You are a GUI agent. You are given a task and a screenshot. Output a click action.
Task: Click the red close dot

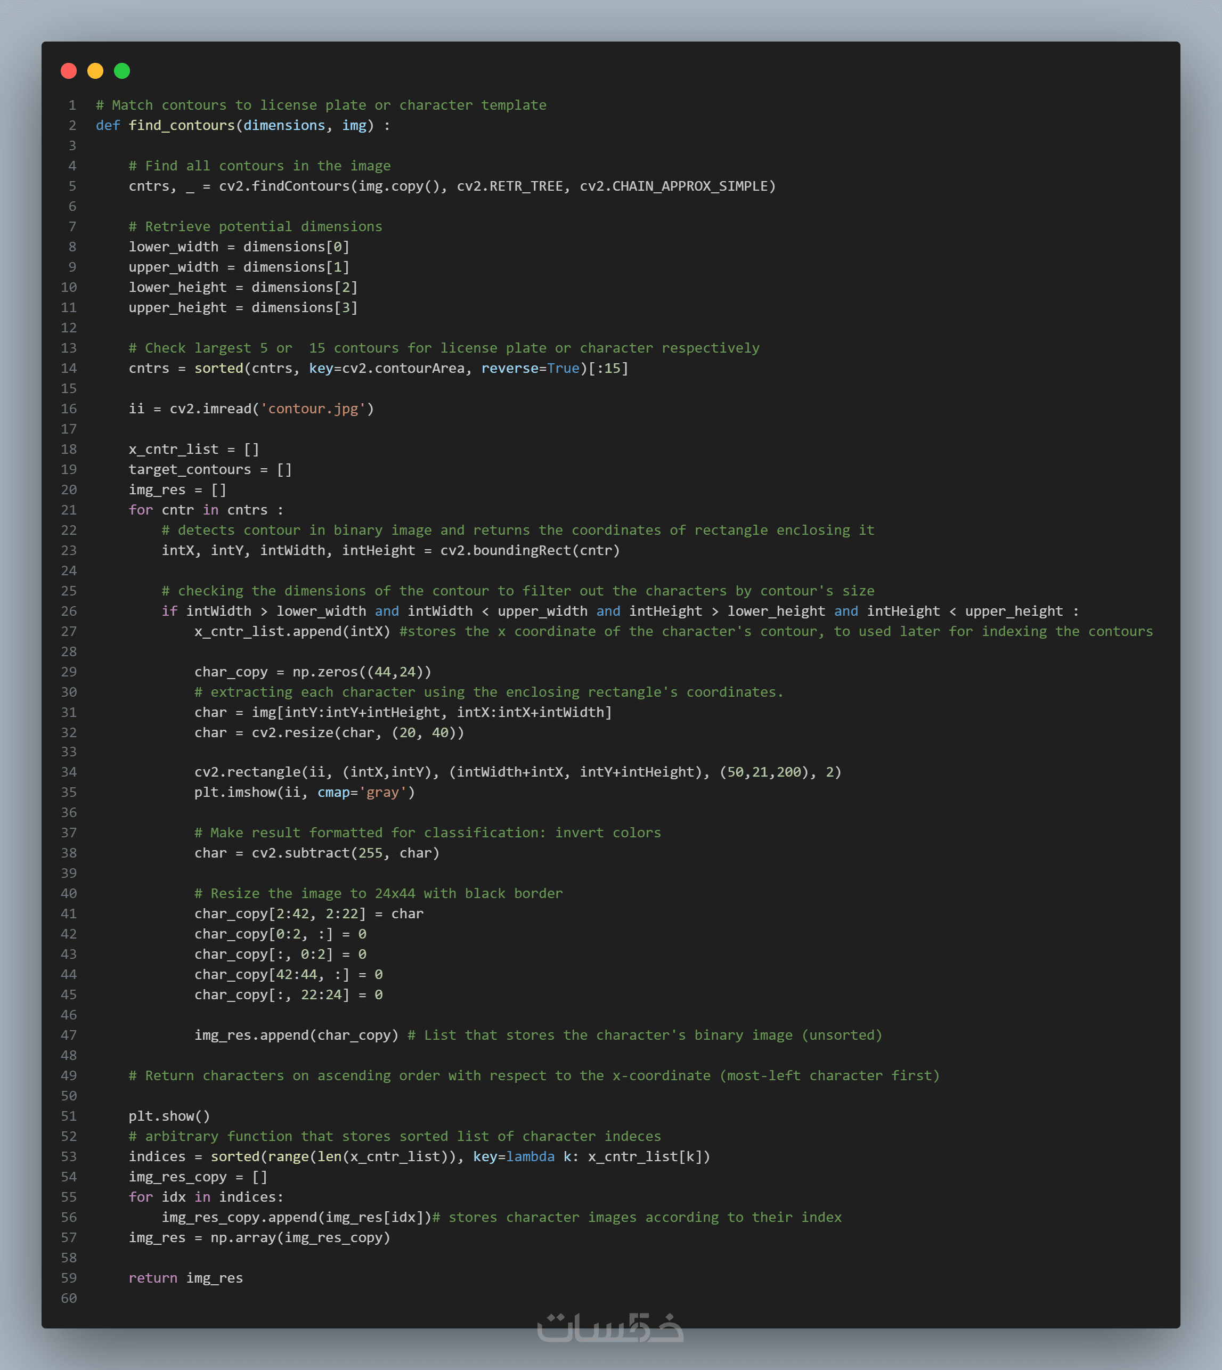pos(69,71)
